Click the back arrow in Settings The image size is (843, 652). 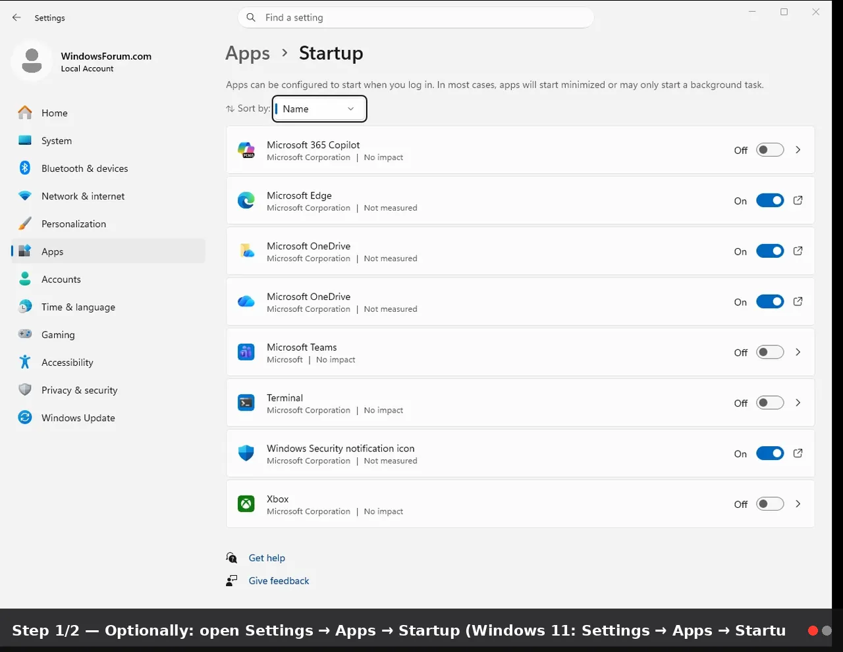tap(16, 18)
